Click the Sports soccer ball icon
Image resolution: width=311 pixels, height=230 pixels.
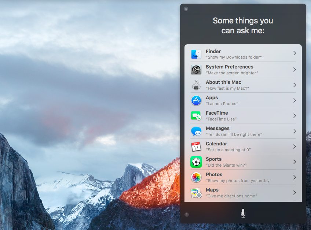[196, 162]
